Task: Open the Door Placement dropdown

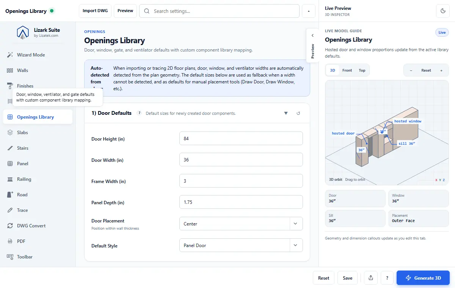Action: (241, 224)
